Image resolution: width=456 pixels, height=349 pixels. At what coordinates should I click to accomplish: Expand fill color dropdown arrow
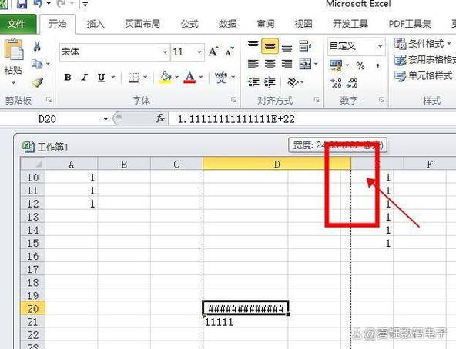[176, 78]
